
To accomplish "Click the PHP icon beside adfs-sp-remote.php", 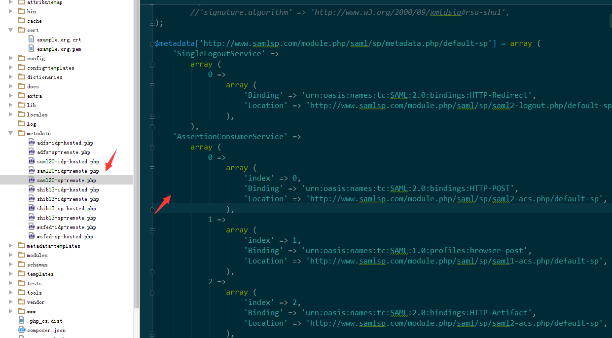I will [33, 152].
